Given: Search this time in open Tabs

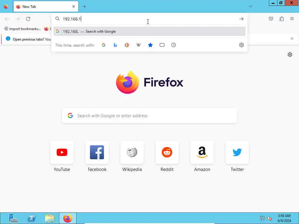Looking at the screenshot, I should coord(162,45).
